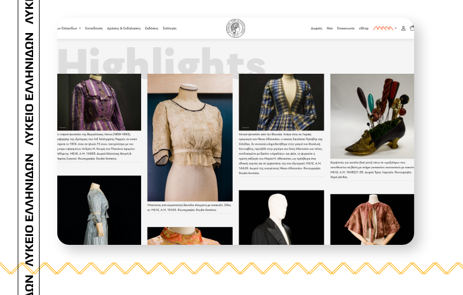Click the caption mentioning 'hat pins'

372,170
